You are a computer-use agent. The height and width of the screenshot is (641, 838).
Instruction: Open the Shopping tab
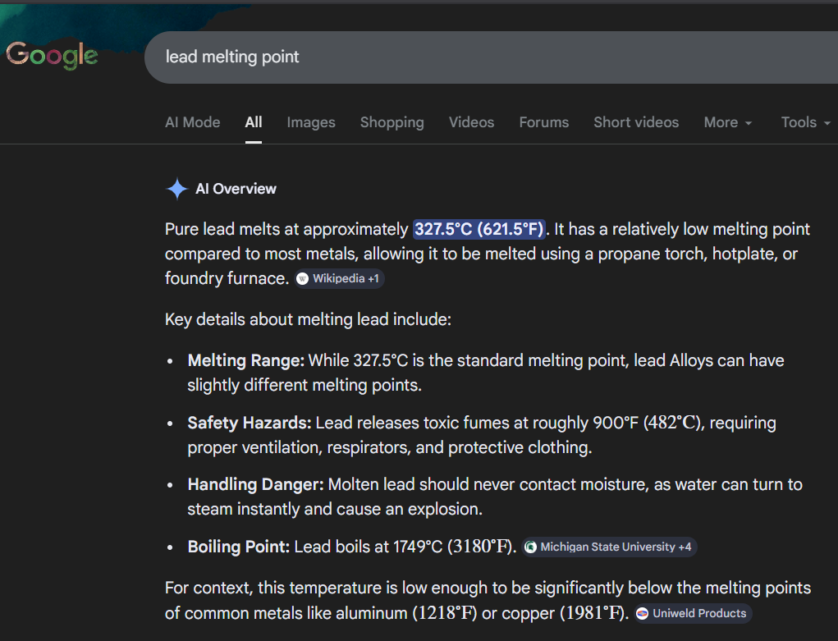(392, 122)
